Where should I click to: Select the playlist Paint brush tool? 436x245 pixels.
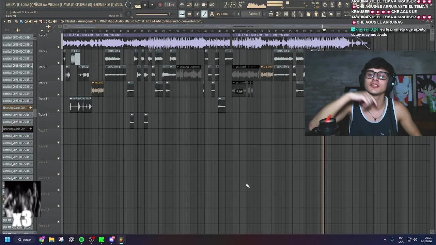tap(21, 21)
